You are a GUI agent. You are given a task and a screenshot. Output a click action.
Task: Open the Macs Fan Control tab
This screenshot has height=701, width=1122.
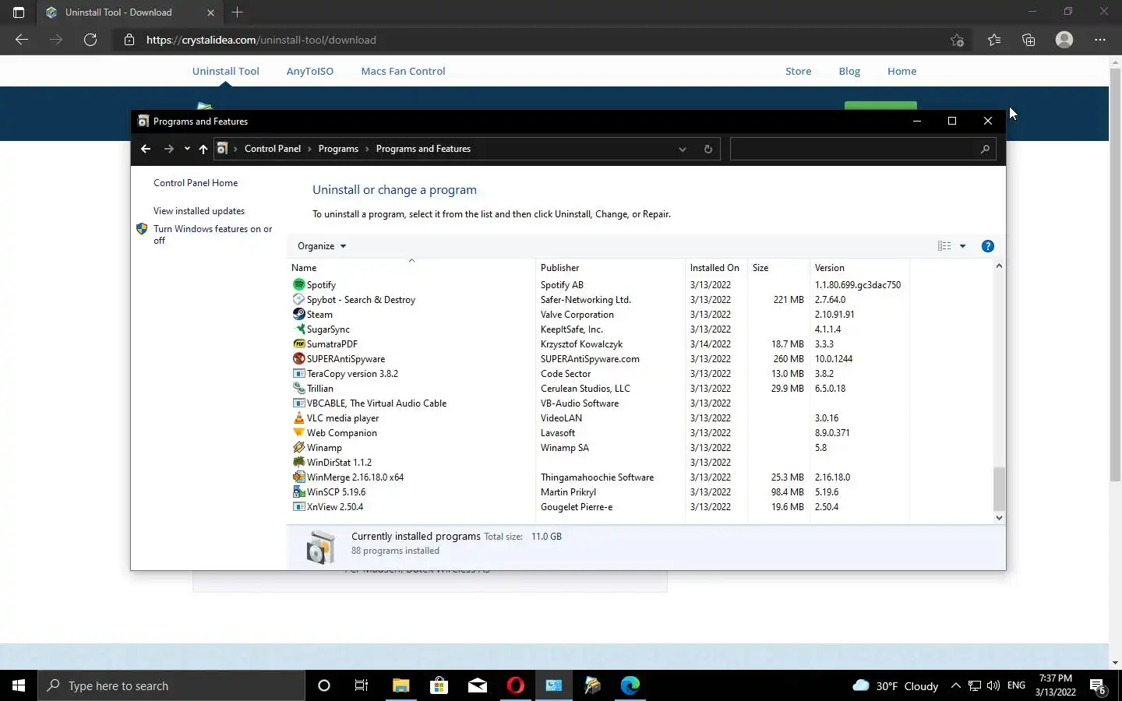[403, 71]
